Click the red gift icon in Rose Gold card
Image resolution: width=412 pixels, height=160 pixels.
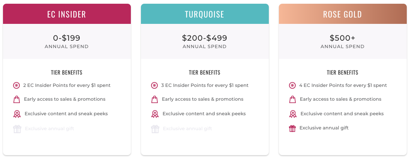(292, 129)
